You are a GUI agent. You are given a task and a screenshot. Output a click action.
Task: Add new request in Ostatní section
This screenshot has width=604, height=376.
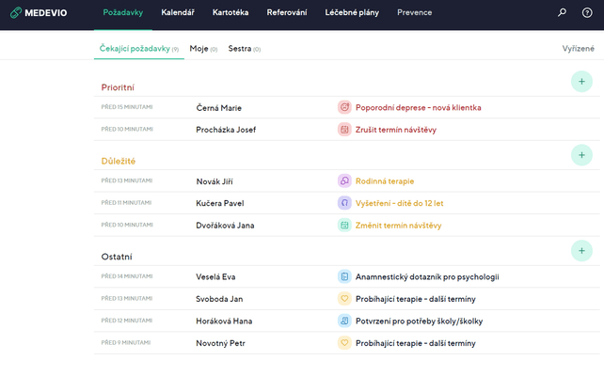[581, 250]
